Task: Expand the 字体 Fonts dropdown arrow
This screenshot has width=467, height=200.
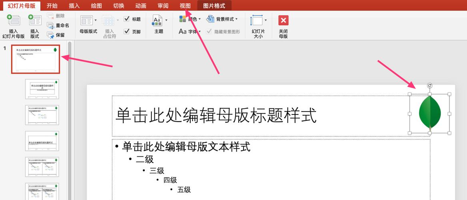Action: tap(200, 32)
